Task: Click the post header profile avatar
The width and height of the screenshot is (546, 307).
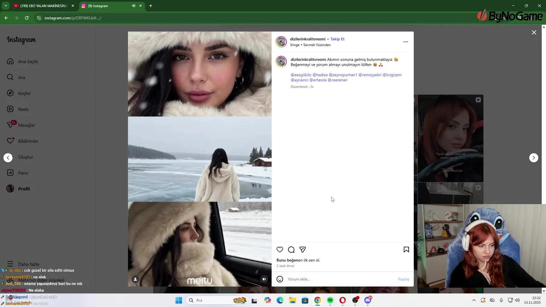Action: (x=281, y=42)
